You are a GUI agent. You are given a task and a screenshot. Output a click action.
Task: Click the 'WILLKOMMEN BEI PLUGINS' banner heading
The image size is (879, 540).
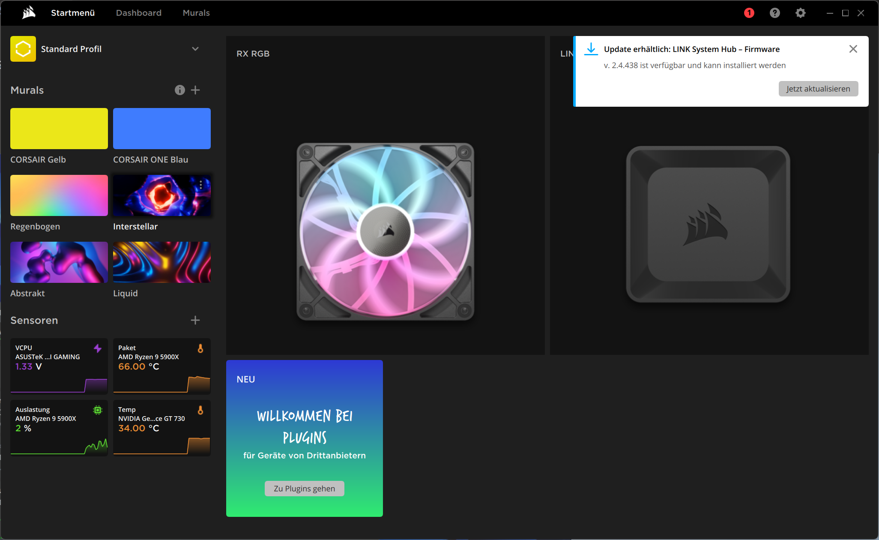305,427
